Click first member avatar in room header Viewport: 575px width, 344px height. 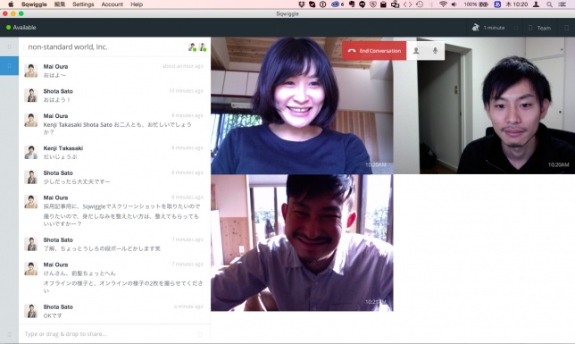tap(192, 47)
